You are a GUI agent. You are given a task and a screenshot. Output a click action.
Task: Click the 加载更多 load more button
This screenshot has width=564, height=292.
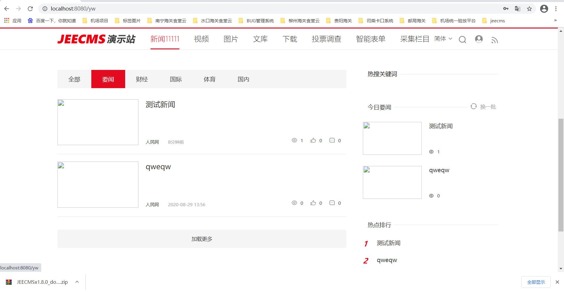pyautogui.click(x=202, y=239)
